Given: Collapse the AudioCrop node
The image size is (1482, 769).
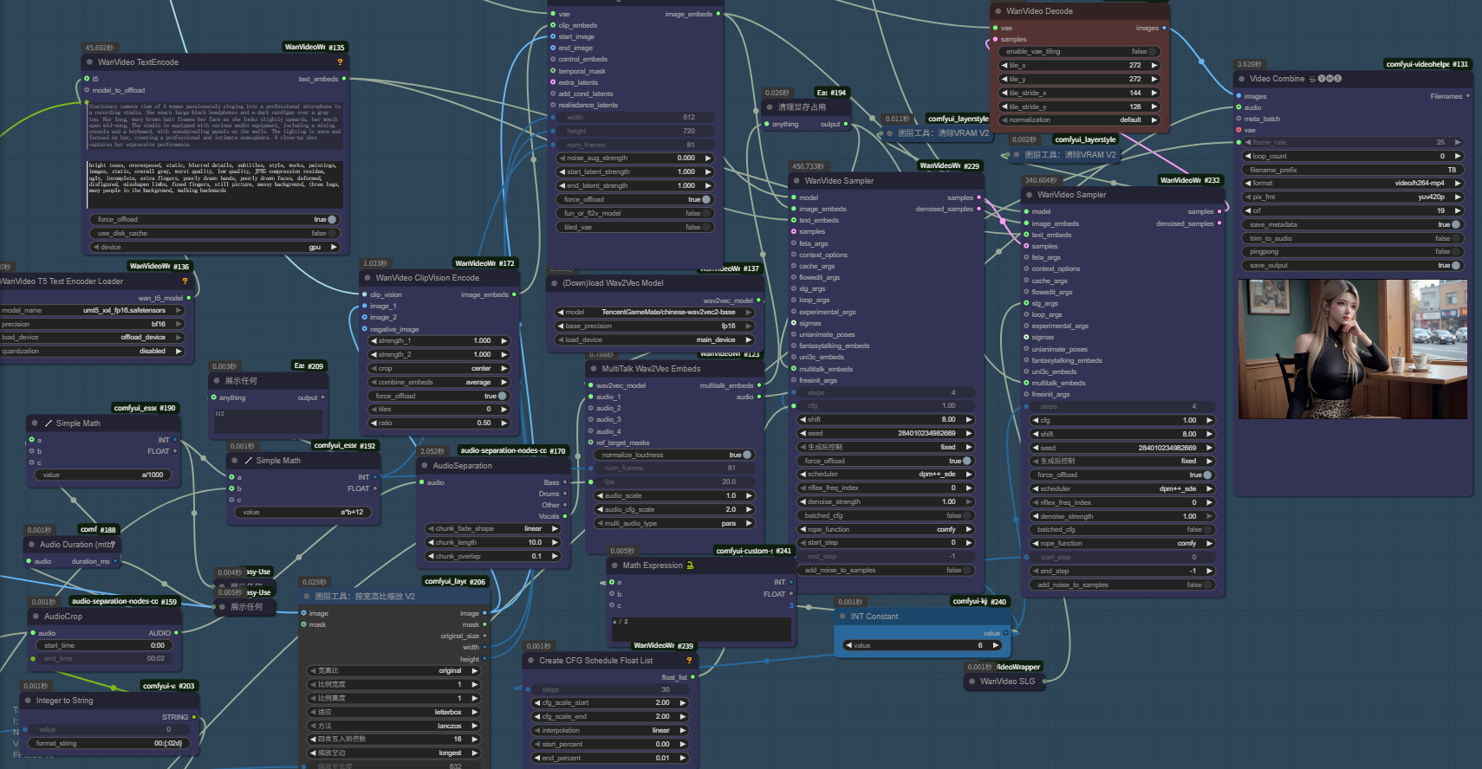Looking at the screenshot, I should [35, 617].
